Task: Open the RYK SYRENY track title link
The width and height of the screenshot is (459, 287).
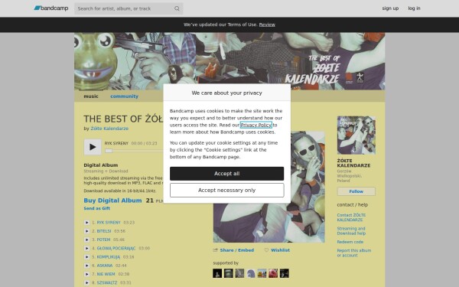Action: pos(109,223)
